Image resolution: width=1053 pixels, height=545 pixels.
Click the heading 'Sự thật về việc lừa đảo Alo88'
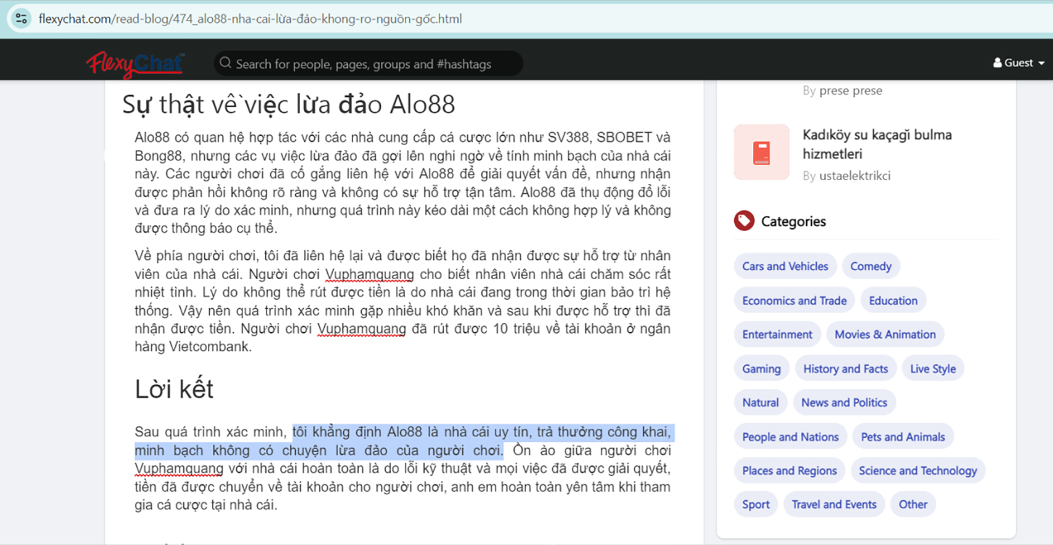pyautogui.click(x=288, y=105)
